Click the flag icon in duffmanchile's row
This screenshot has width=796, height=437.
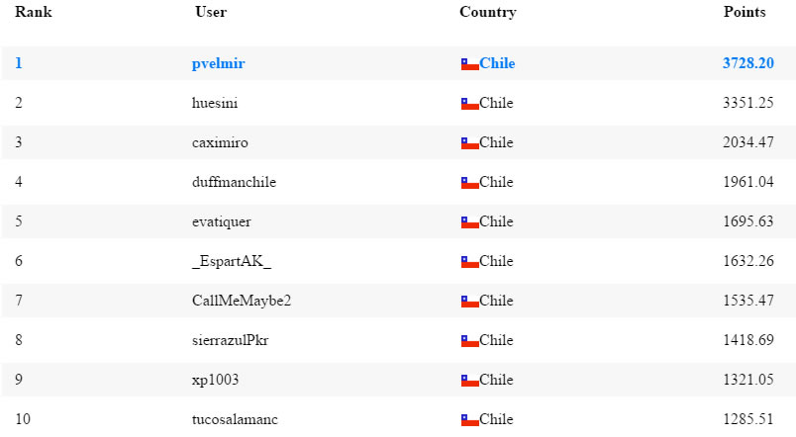[x=469, y=183]
